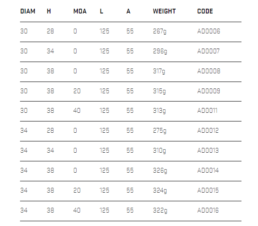The height and width of the screenshot is (226, 258).
Task: Click the WEIGHT column header
Action: pos(164,11)
